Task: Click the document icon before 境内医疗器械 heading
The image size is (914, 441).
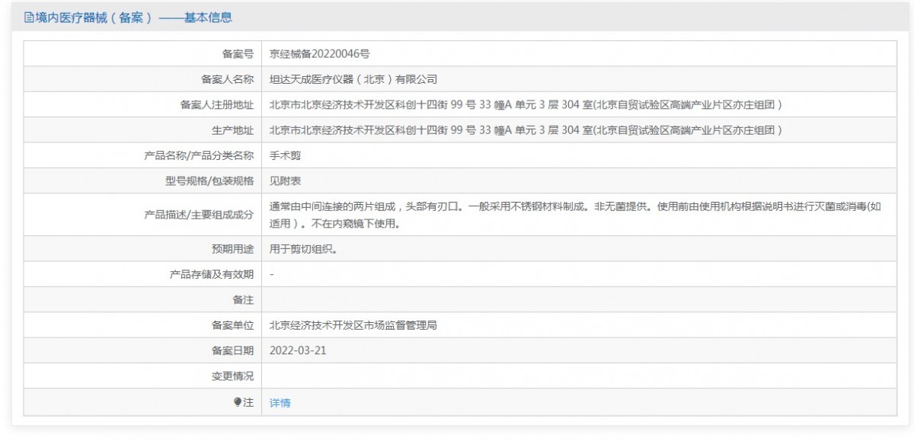Action: [28, 17]
